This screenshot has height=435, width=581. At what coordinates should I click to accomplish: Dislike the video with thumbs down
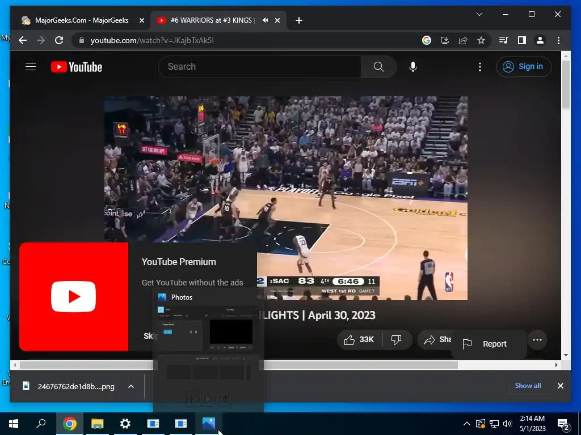pyautogui.click(x=397, y=340)
